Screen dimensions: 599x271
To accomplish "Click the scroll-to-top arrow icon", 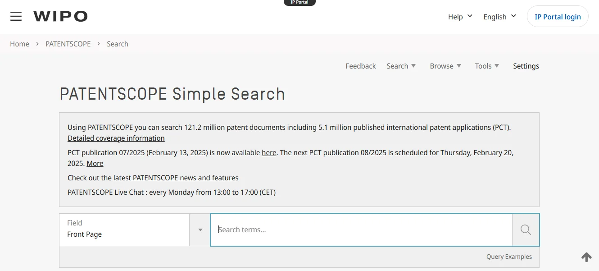I will [586, 257].
